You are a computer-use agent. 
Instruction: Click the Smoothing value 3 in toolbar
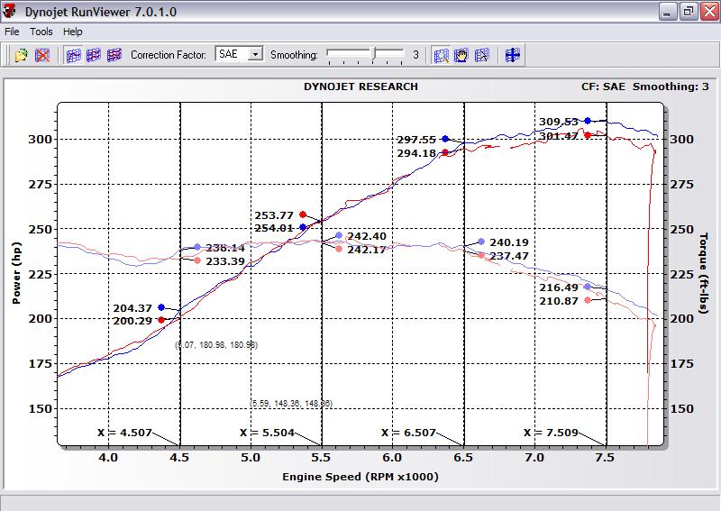415,55
